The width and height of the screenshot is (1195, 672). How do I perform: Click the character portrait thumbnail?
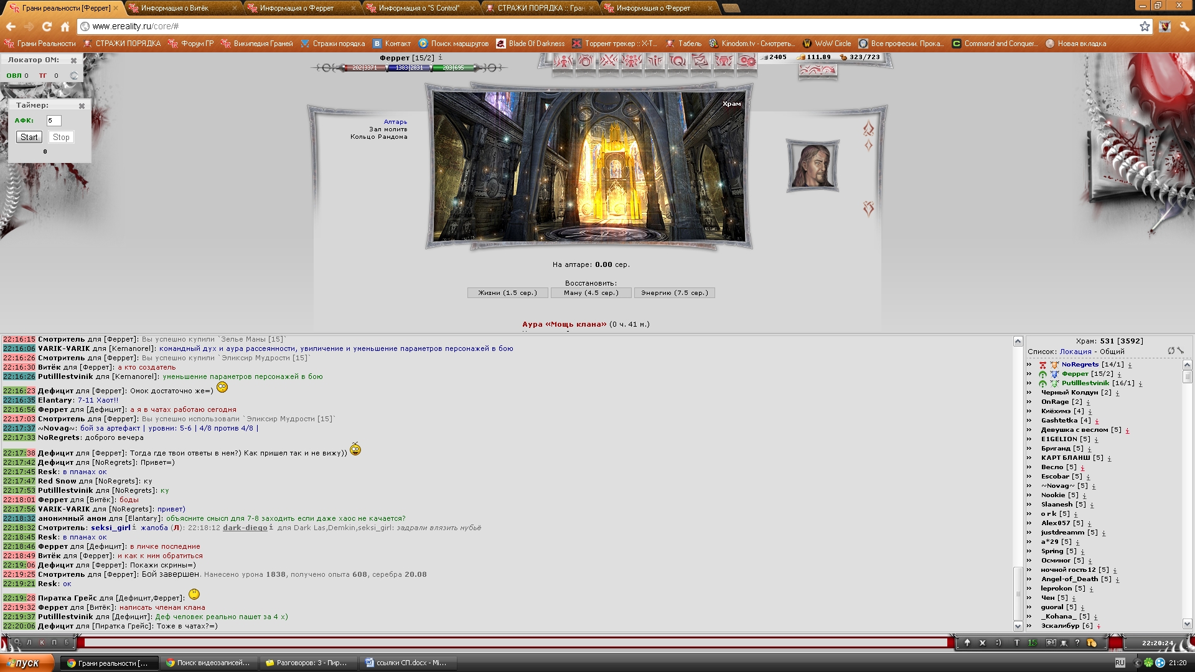tap(813, 166)
